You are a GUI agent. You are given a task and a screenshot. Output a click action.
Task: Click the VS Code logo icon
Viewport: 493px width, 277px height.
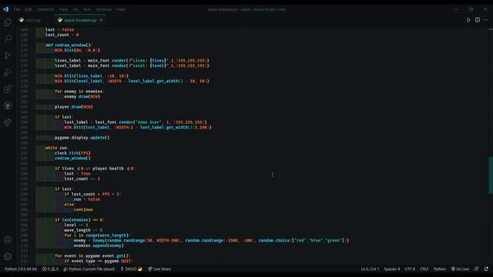point(5,9)
